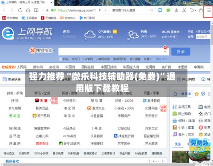Click the 上网导航 e logo
The height and width of the screenshot is (166, 213).
pyautogui.click(x=8, y=34)
